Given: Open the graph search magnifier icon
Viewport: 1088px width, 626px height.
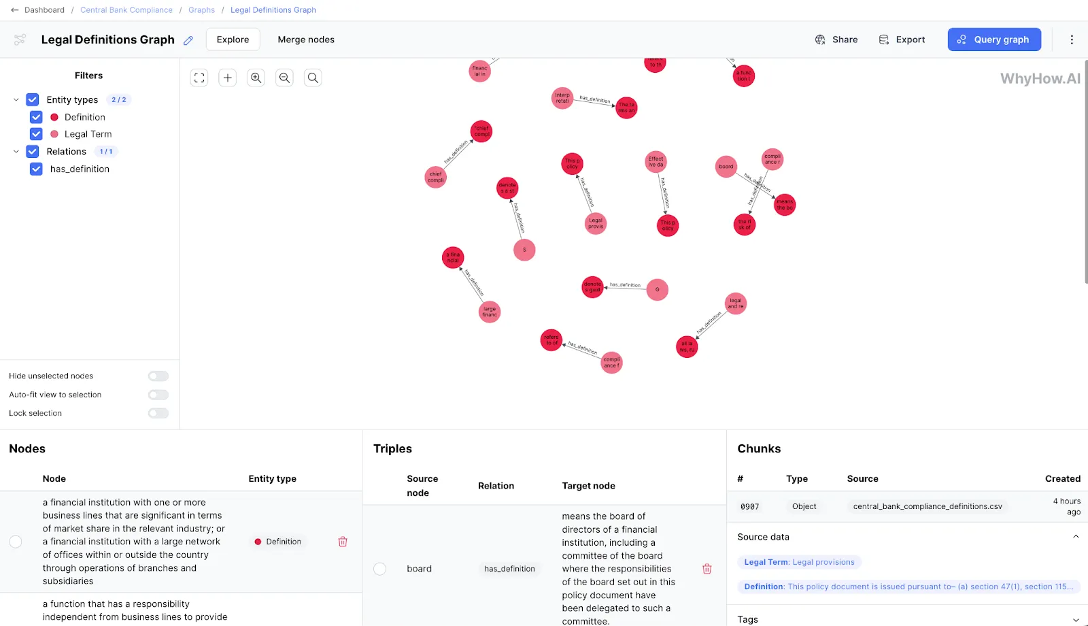Looking at the screenshot, I should [313, 78].
